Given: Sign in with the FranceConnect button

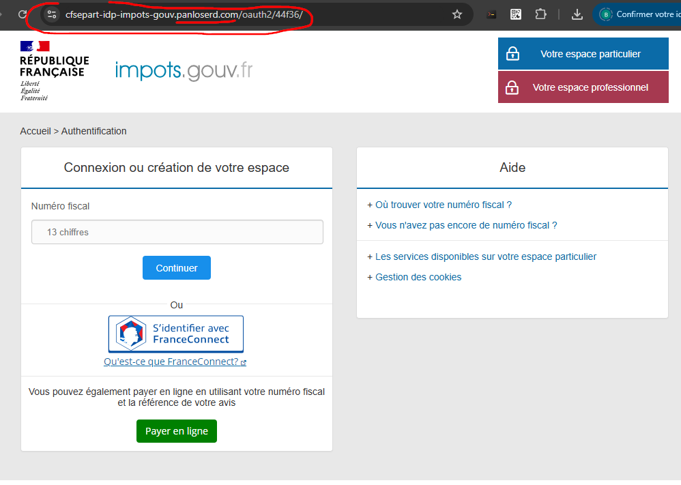Looking at the screenshot, I should [x=176, y=334].
